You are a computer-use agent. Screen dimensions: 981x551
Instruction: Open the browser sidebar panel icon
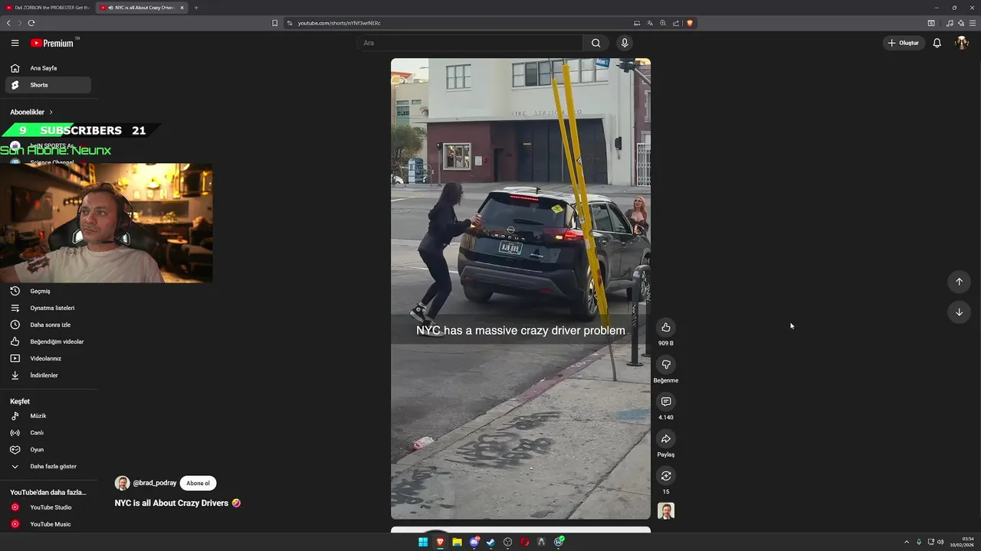click(931, 23)
